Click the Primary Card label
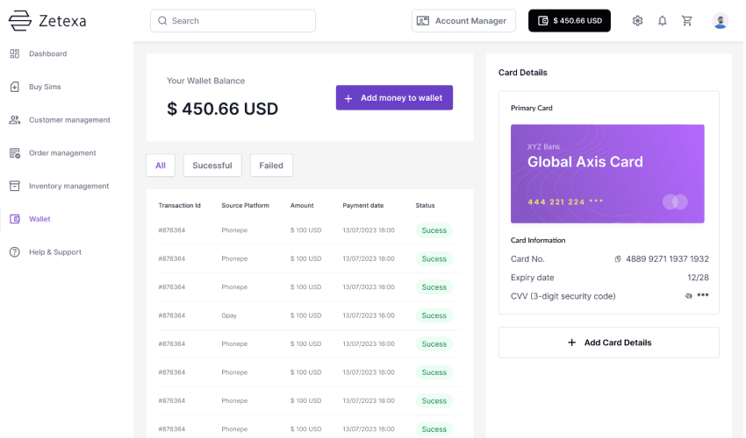Viewport: 746px width, 438px height. 532,108
